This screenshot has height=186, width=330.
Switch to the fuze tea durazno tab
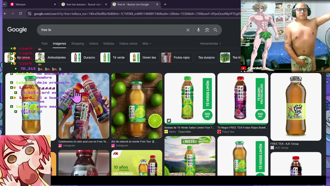[x=85, y=4]
